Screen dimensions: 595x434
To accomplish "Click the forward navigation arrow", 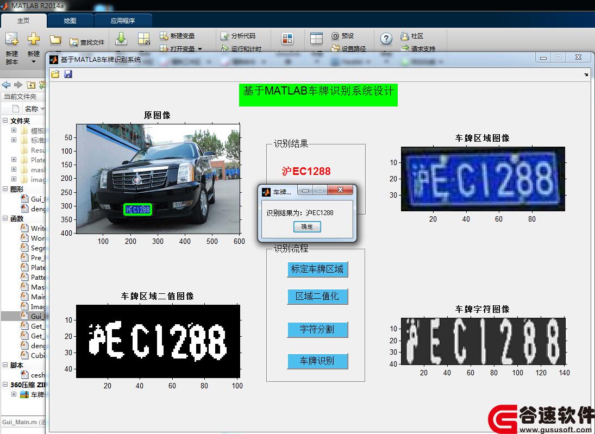I will click(18, 85).
